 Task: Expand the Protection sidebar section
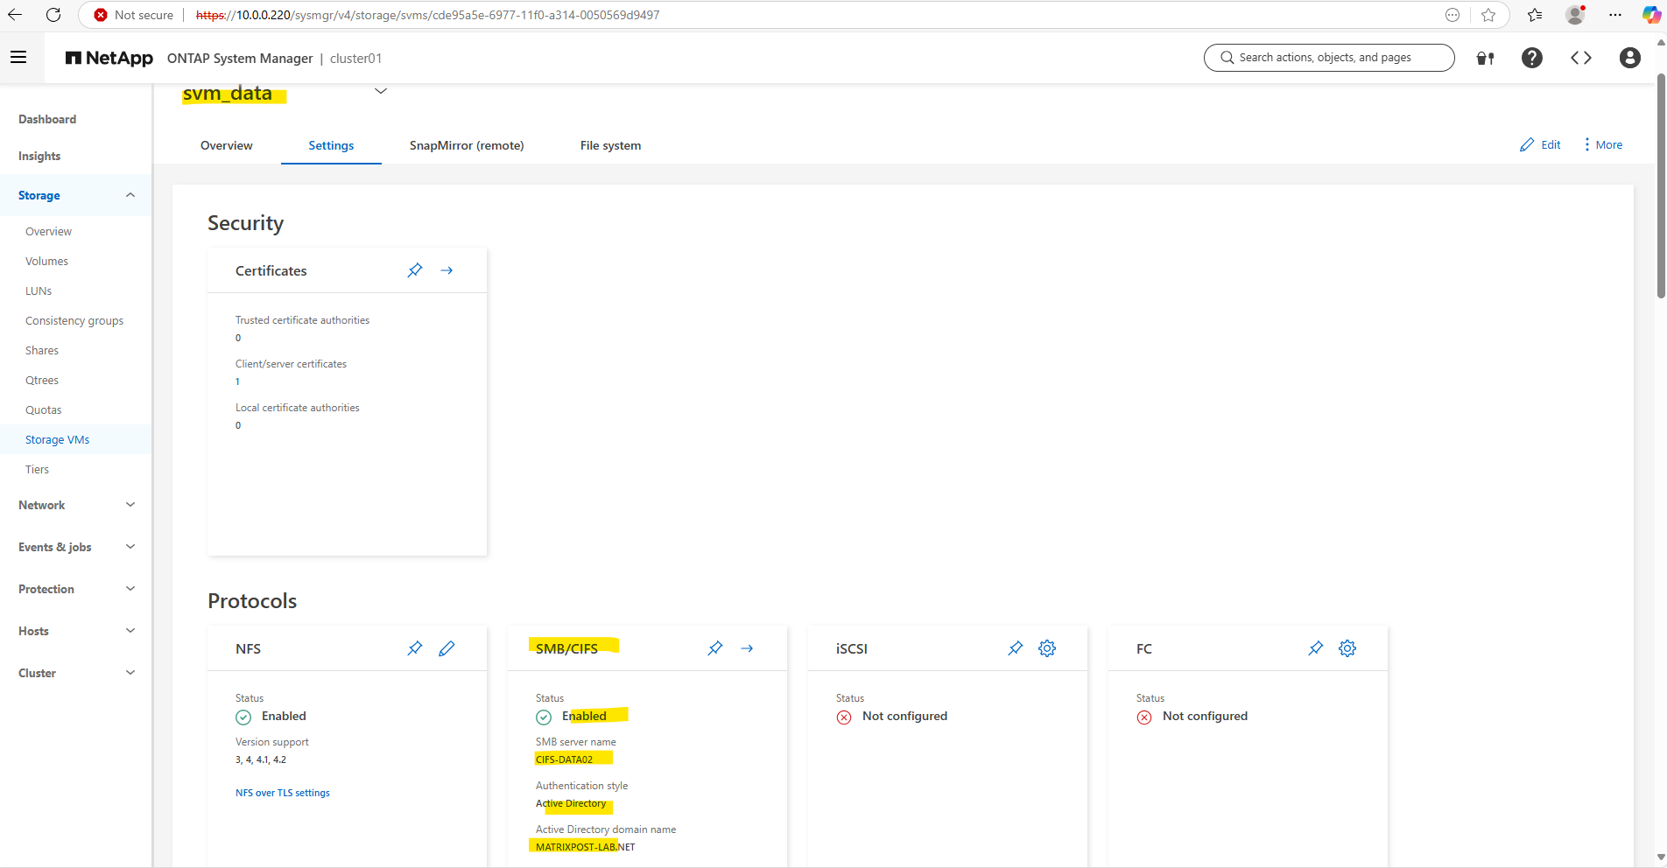tap(130, 589)
